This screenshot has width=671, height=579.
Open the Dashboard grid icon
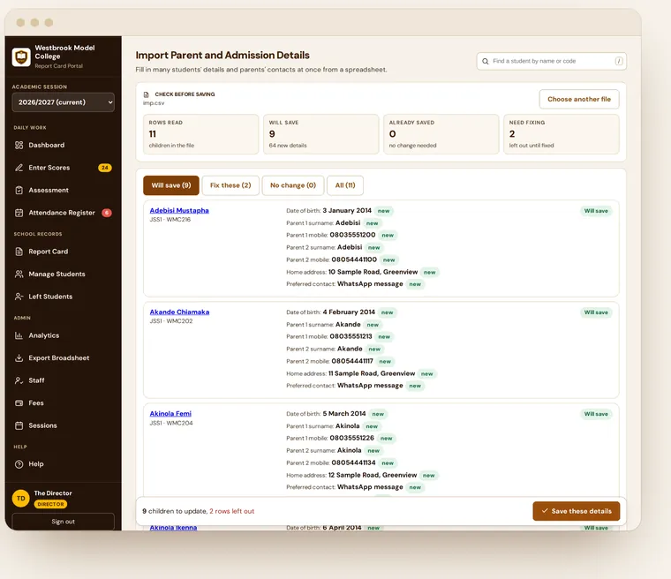pos(19,145)
